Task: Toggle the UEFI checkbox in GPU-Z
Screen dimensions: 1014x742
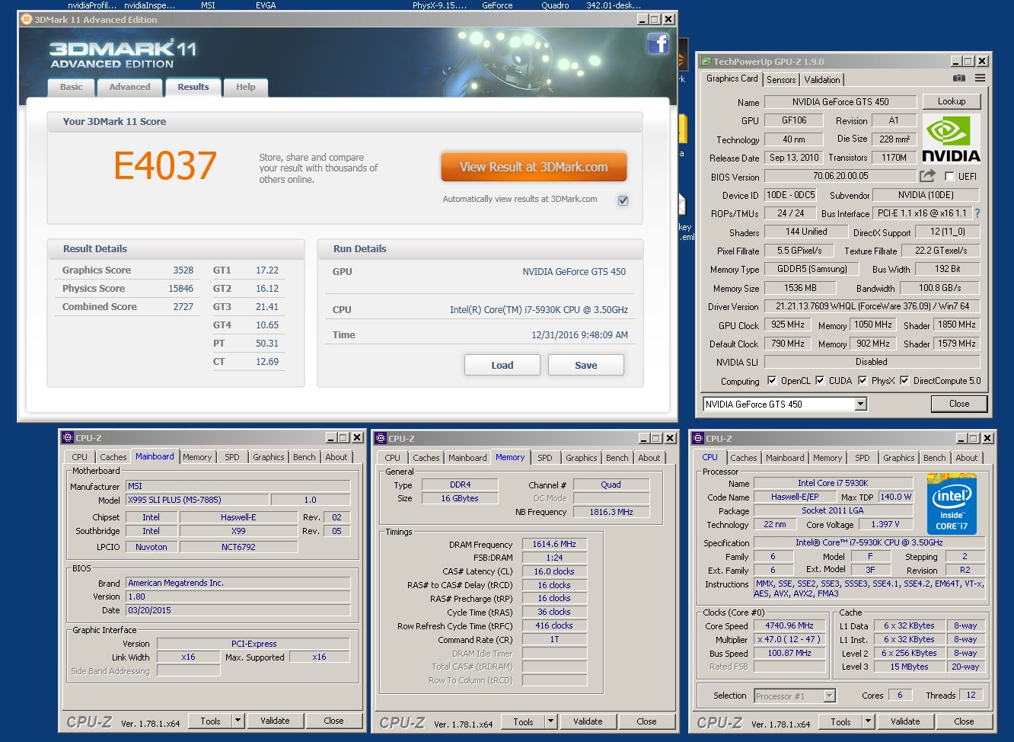Action: tap(949, 176)
